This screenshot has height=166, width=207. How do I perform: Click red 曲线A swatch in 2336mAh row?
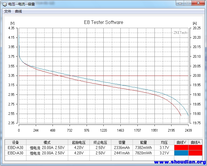coord(195,148)
